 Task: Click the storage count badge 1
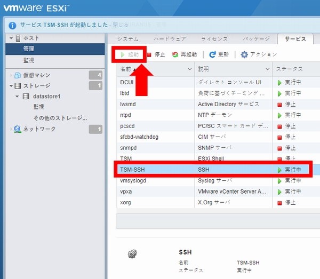tap(95, 85)
